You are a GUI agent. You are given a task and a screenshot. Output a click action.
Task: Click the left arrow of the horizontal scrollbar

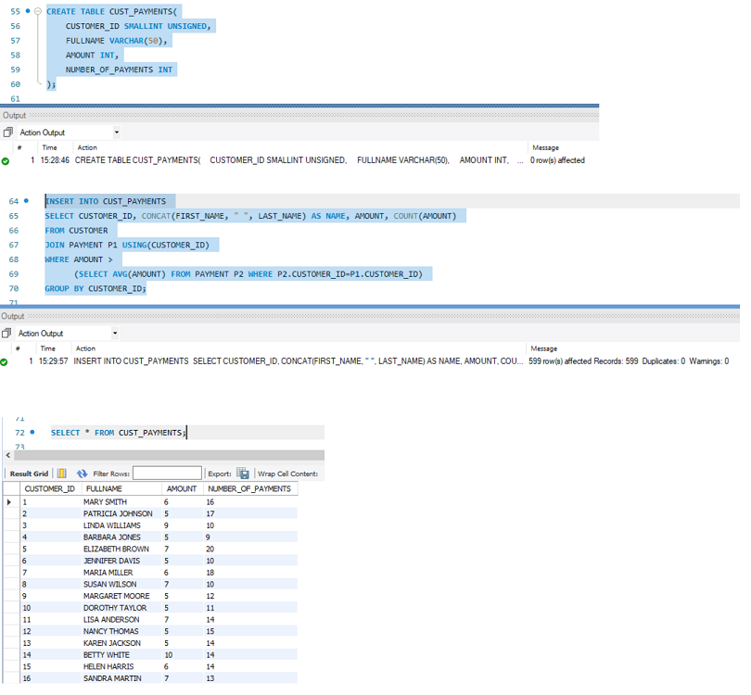point(8,455)
